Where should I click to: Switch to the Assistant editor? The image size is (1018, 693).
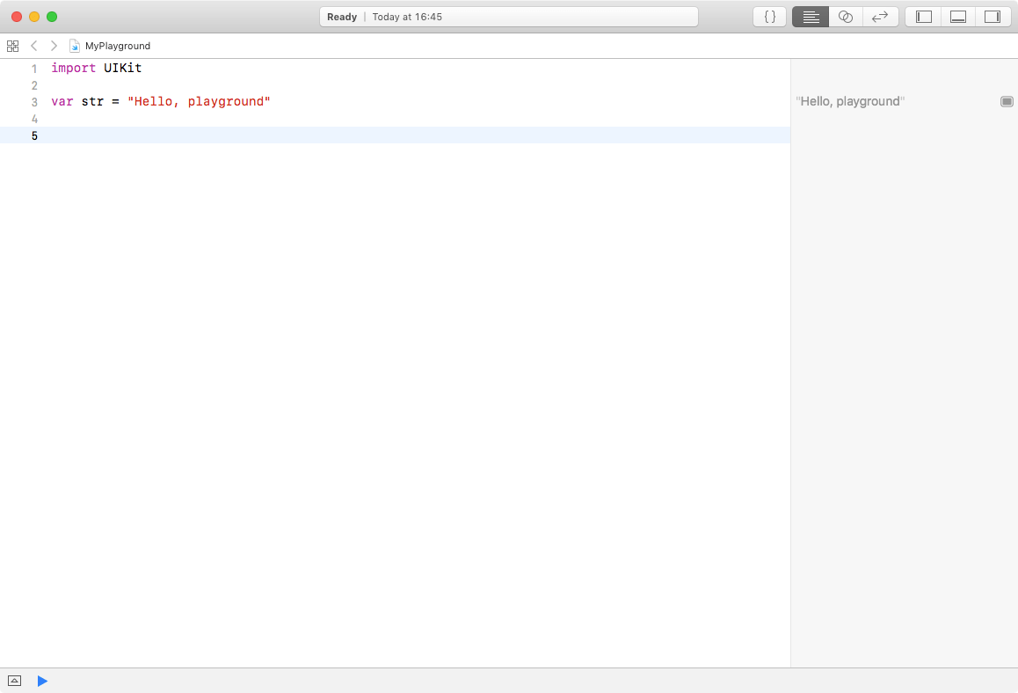pos(845,16)
